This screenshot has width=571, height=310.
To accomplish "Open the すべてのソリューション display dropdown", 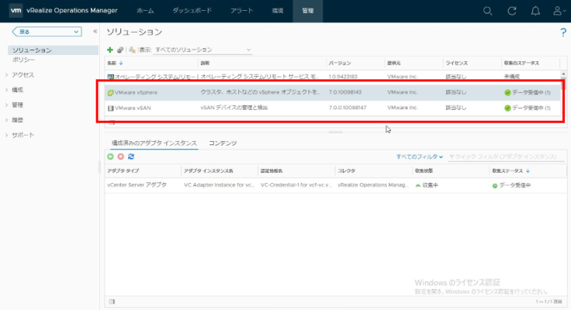I will click(202, 50).
